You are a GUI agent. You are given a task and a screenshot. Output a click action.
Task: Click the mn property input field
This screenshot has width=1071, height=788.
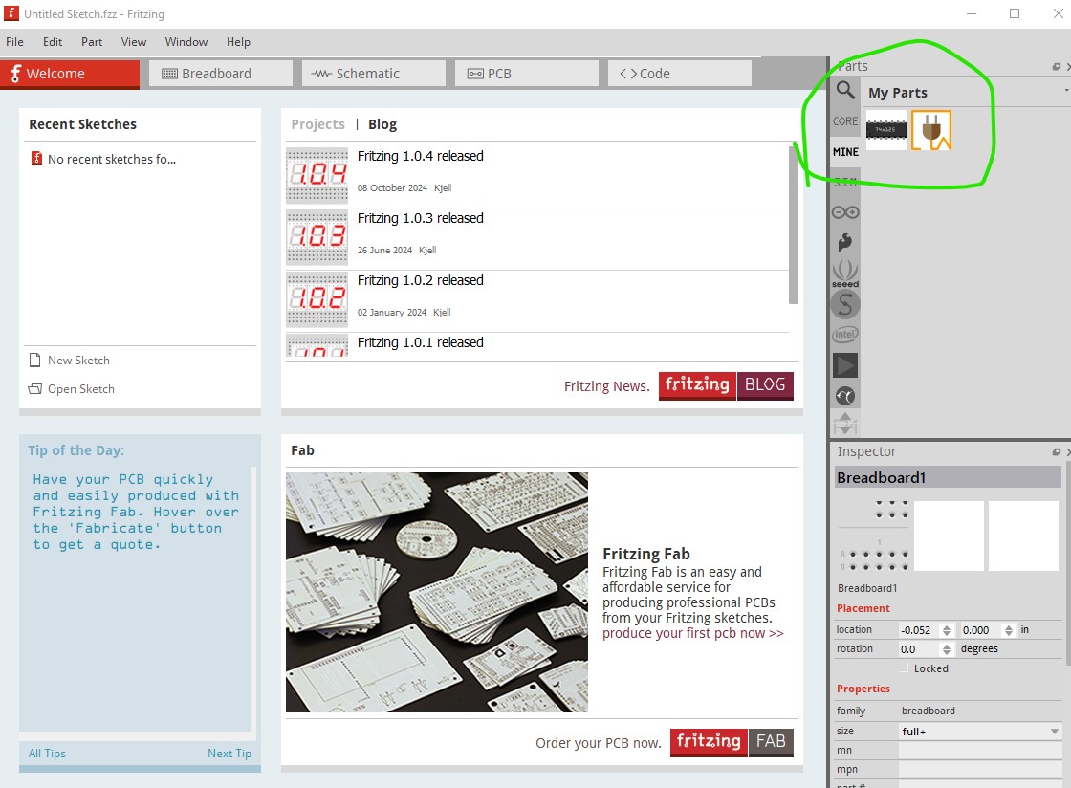coord(979,751)
